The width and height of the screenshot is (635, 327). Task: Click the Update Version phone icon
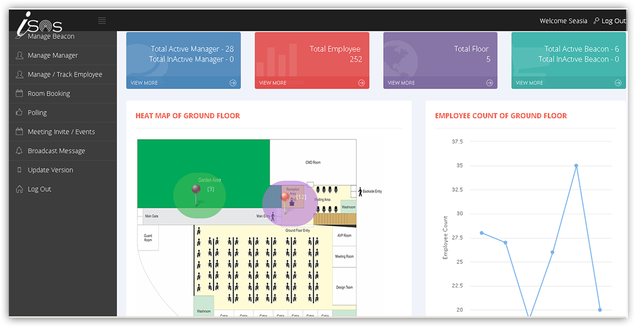(x=19, y=170)
